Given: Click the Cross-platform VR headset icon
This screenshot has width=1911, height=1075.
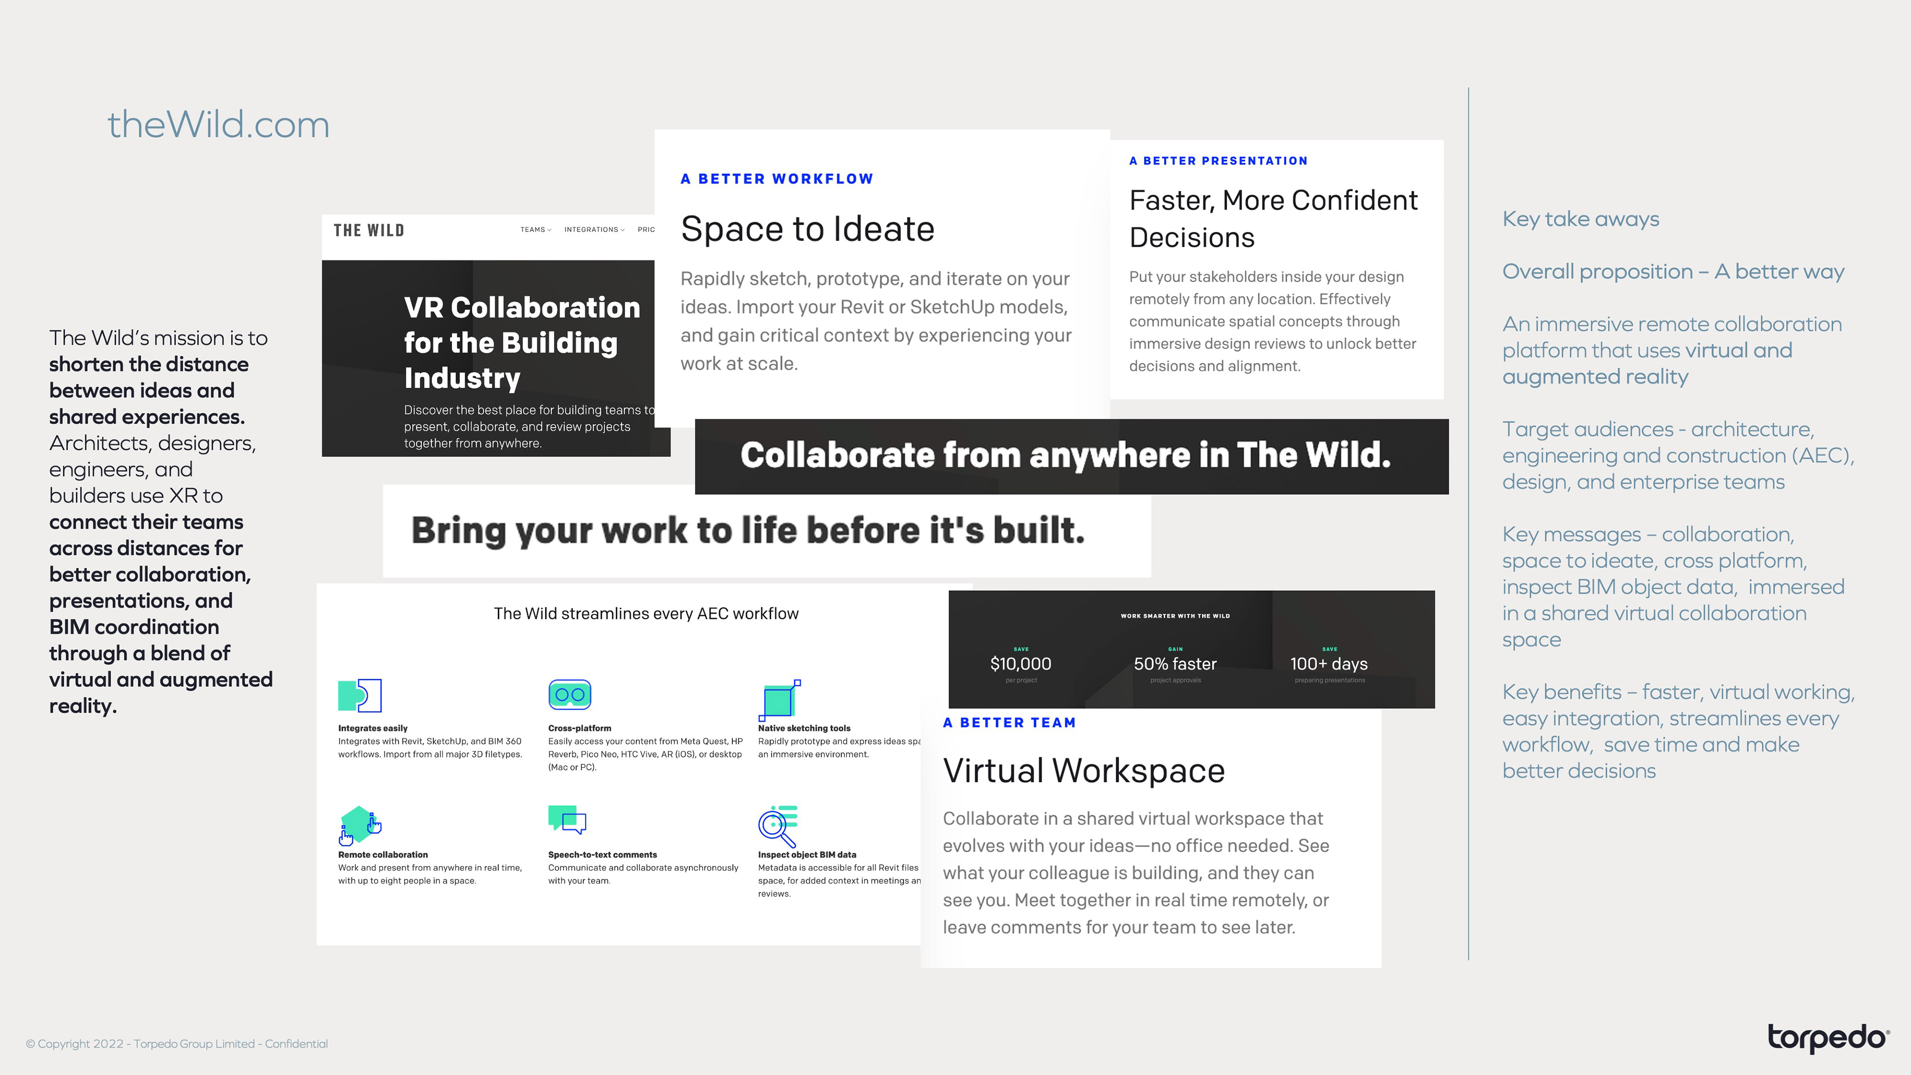Looking at the screenshot, I should coord(569,694).
